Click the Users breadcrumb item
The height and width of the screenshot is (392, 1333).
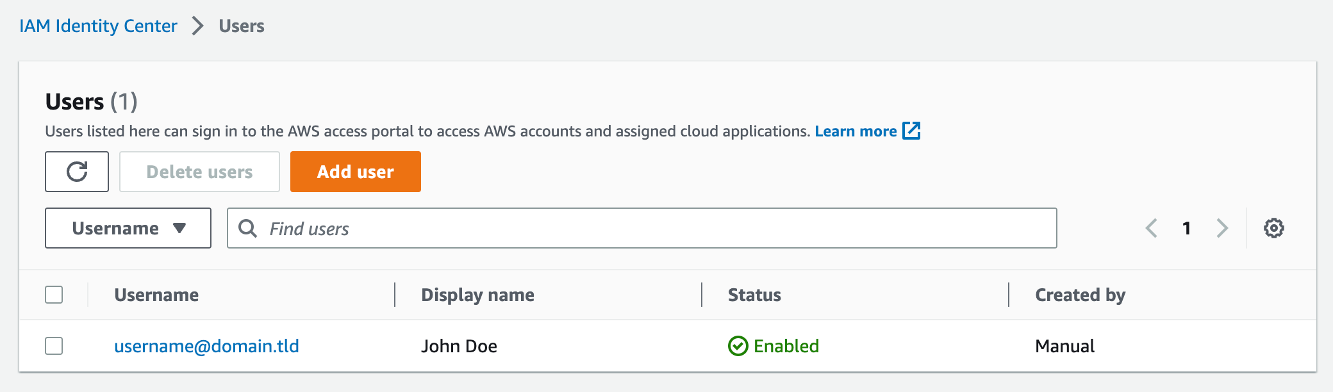click(x=242, y=26)
